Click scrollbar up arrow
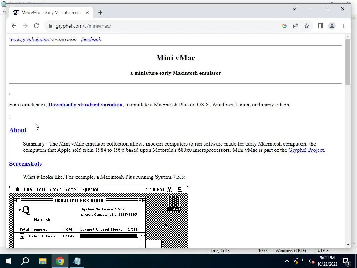The image size is (357, 268). (348, 37)
